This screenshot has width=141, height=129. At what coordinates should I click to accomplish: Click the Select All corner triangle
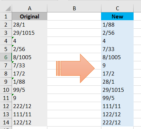[8, 9]
